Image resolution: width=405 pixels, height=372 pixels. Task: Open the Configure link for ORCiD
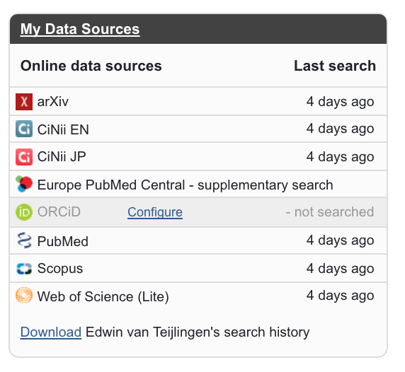(x=155, y=212)
